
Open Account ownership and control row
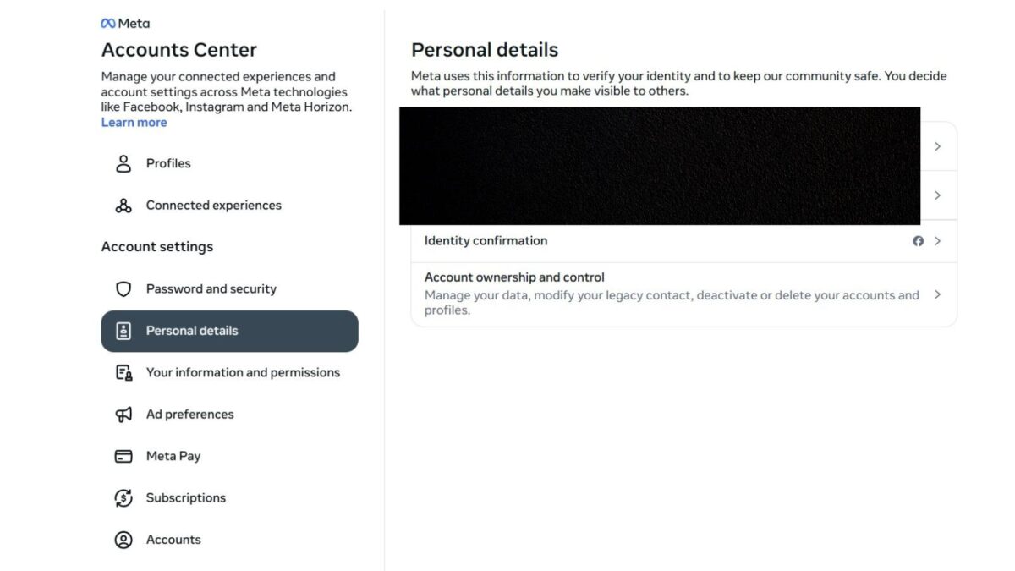(672, 294)
